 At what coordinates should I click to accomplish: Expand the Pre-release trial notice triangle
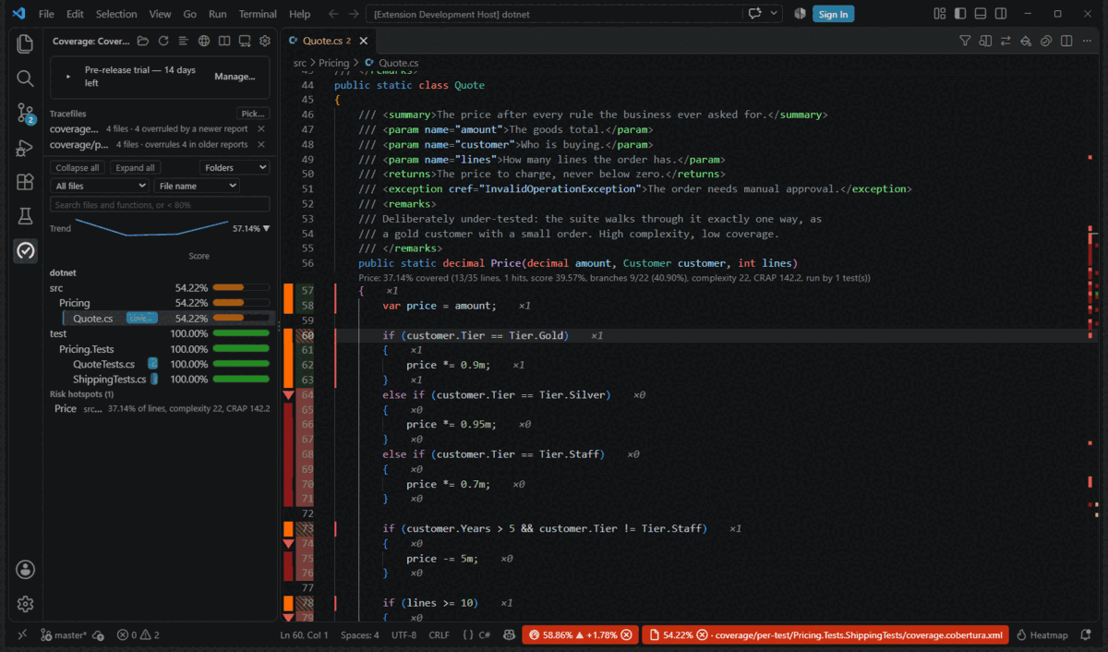tap(68, 77)
